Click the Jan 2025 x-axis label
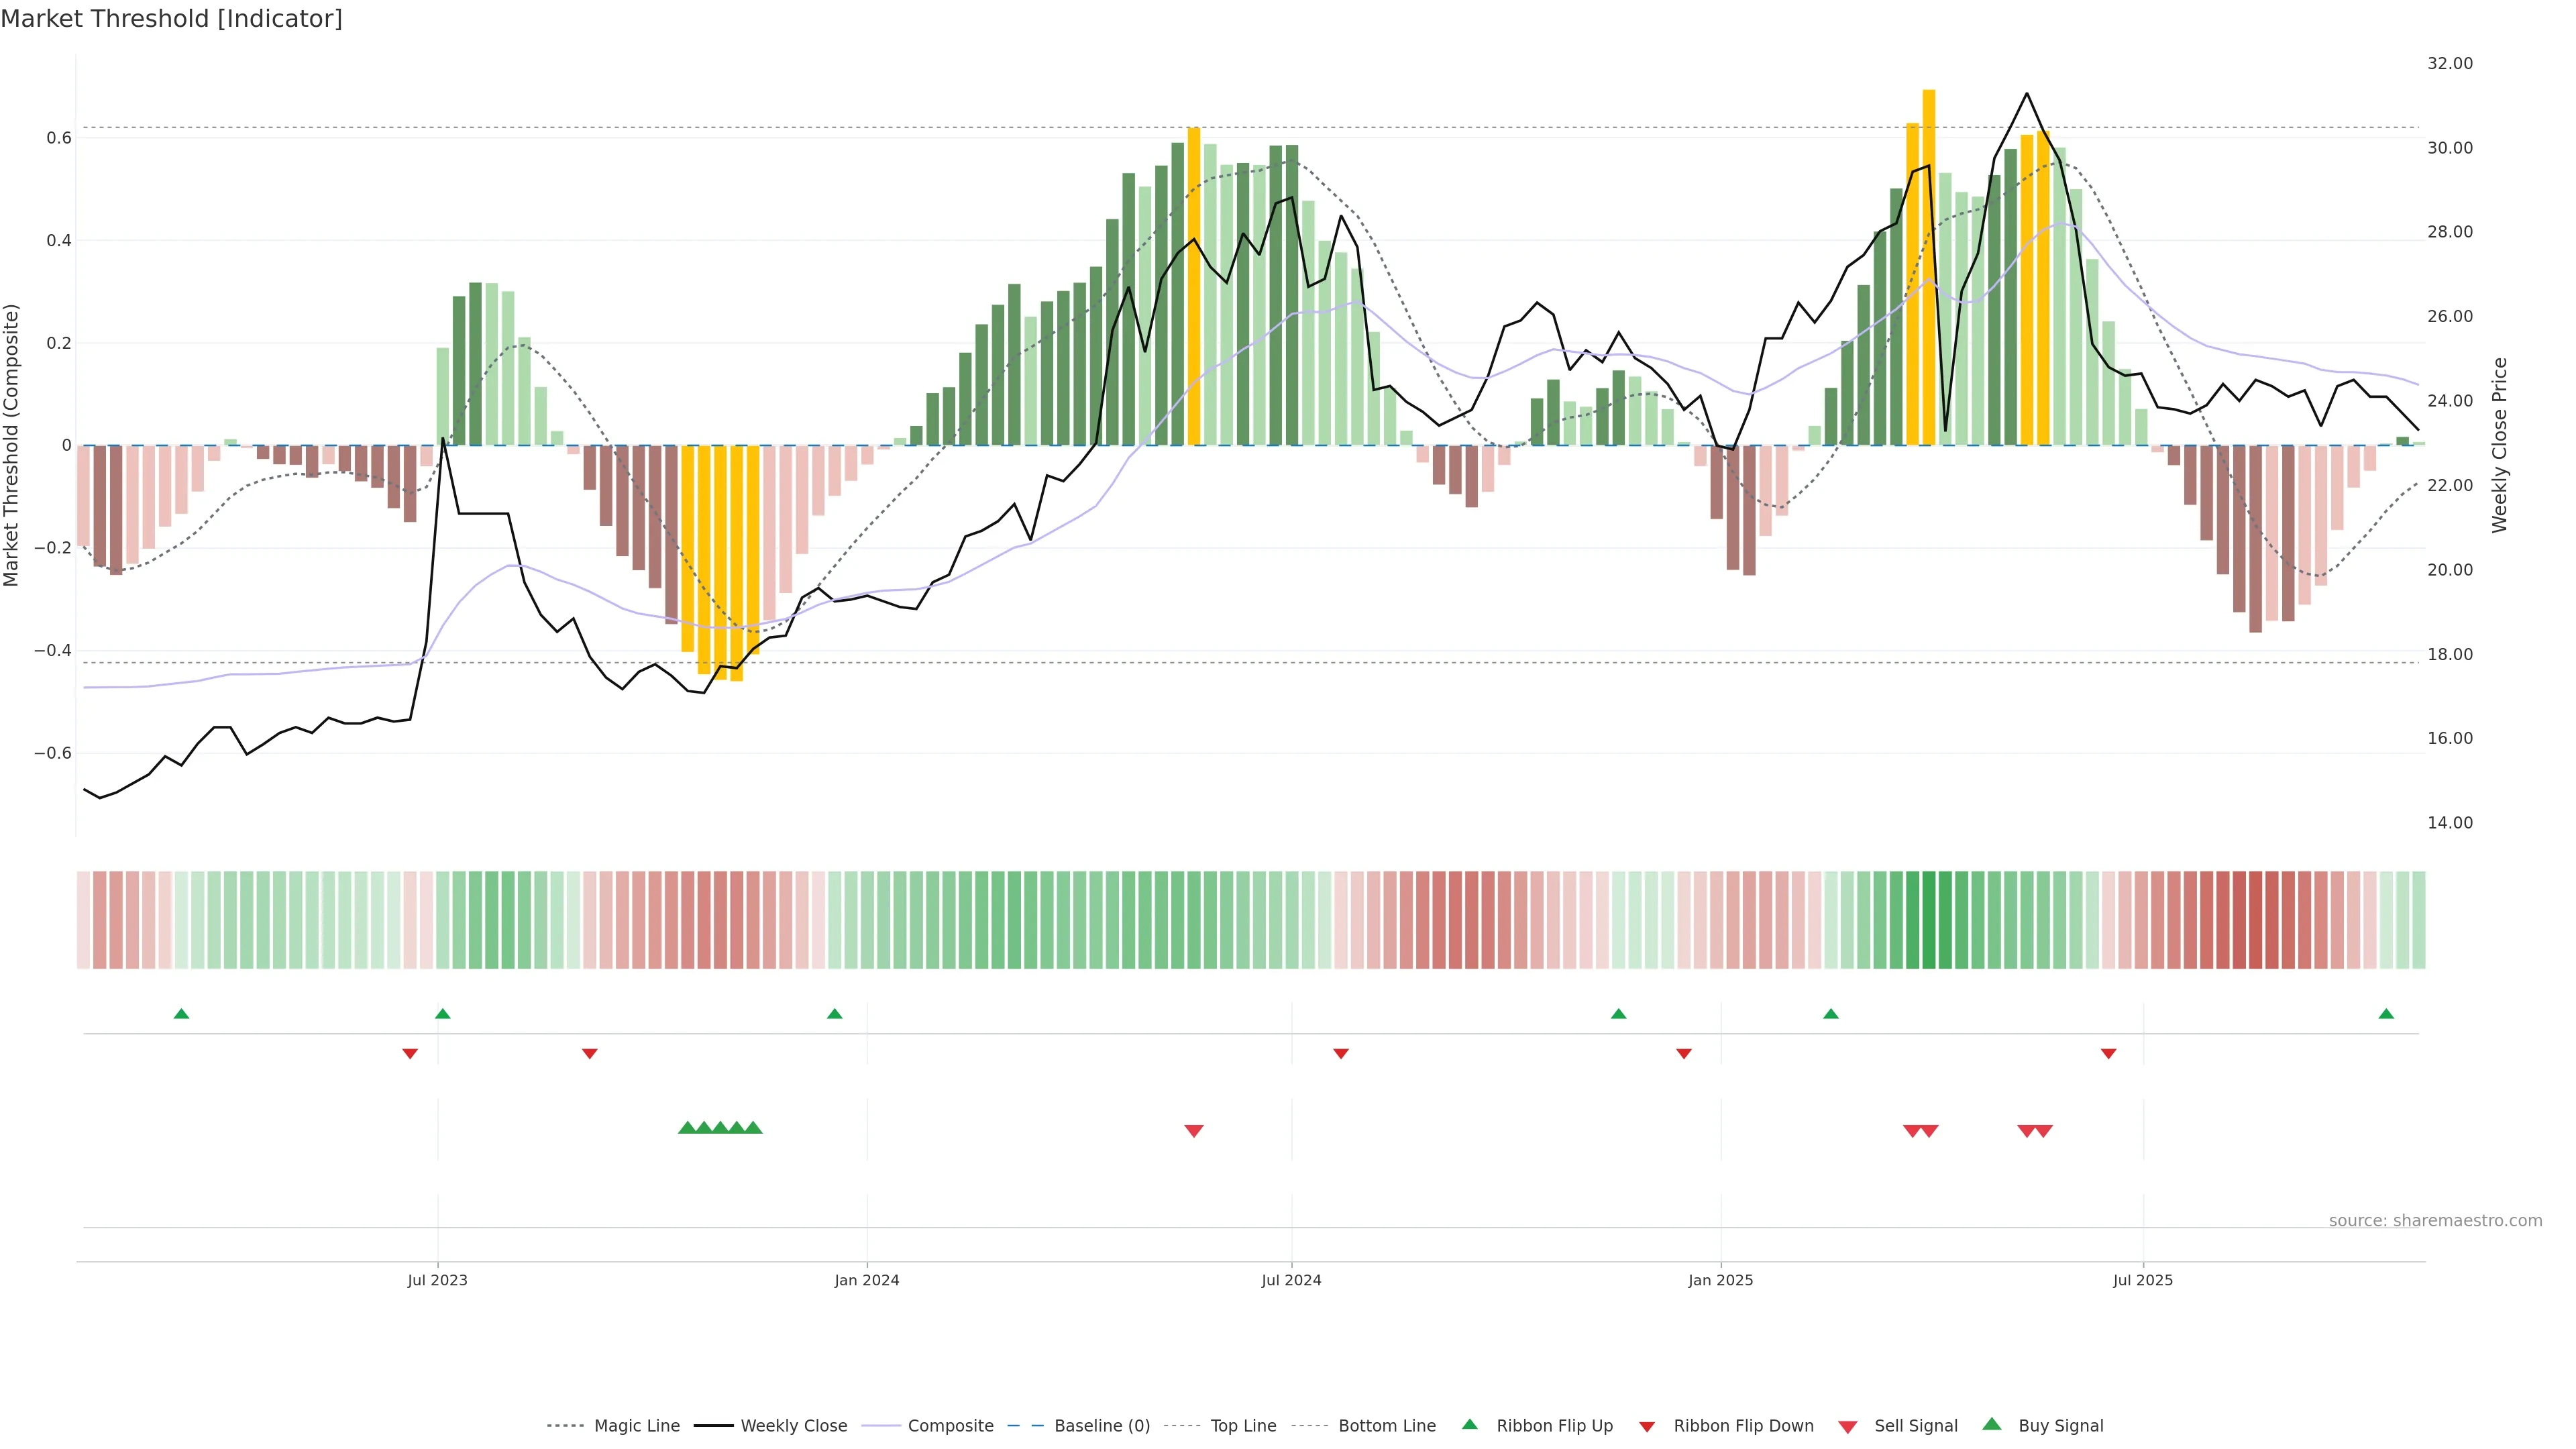The image size is (2576, 1449). (x=1720, y=1280)
